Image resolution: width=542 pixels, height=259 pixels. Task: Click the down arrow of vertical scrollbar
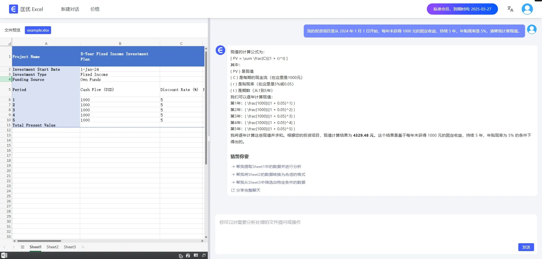[x=206, y=237]
